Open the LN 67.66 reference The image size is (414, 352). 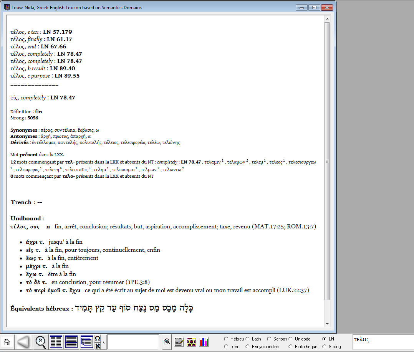pos(53,47)
